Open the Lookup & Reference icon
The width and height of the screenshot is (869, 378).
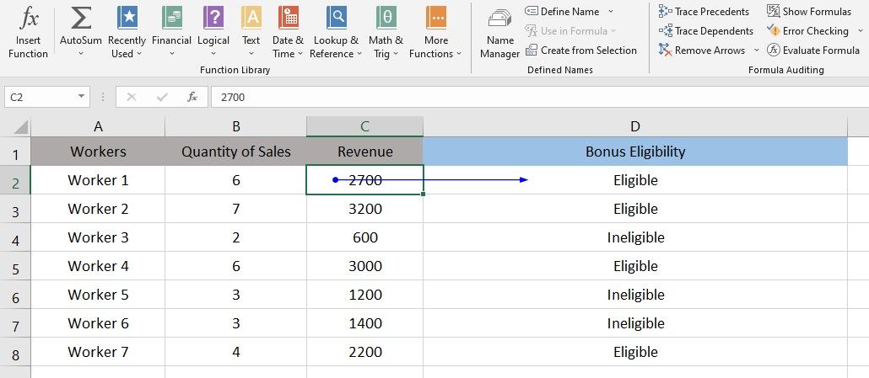336,18
